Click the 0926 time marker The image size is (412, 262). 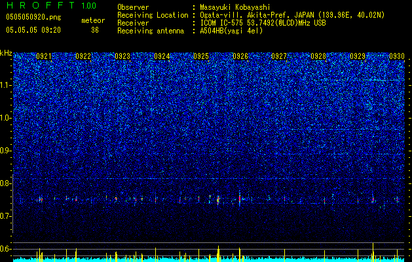(240, 56)
